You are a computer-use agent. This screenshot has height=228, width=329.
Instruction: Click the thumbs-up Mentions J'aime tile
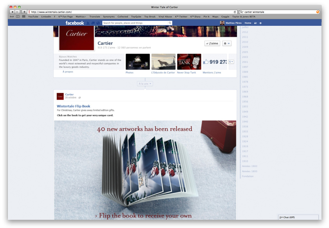click(x=215, y=62)
